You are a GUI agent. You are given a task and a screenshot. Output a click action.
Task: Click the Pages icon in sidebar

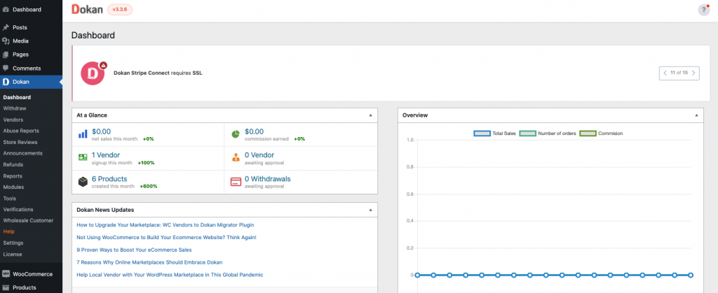[x=6, y=55]
